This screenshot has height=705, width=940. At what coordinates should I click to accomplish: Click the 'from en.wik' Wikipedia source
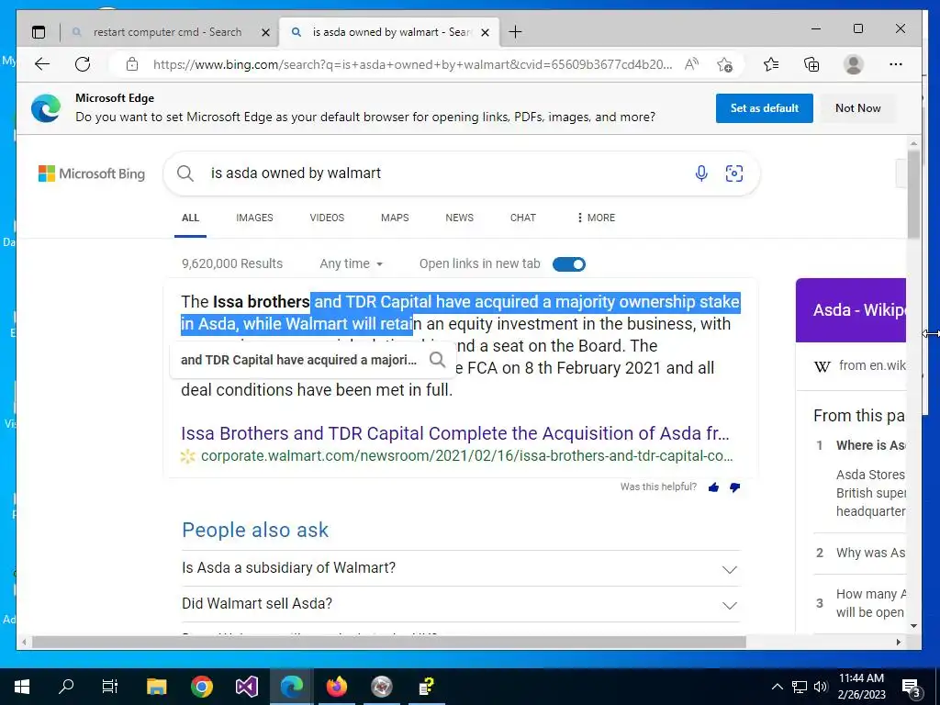[859, 365]
